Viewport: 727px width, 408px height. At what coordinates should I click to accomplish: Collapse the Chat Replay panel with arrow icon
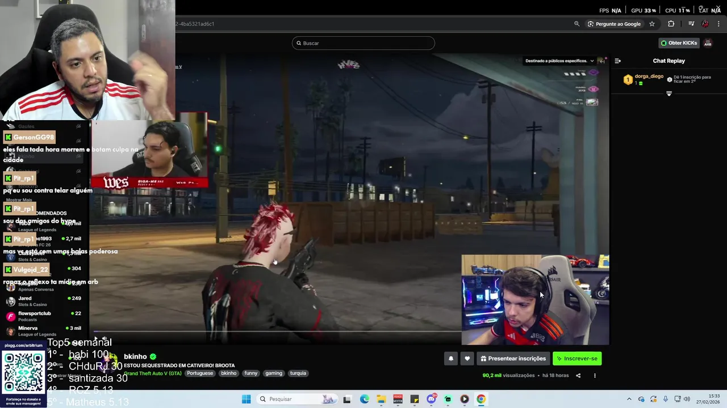pos(618,61)
